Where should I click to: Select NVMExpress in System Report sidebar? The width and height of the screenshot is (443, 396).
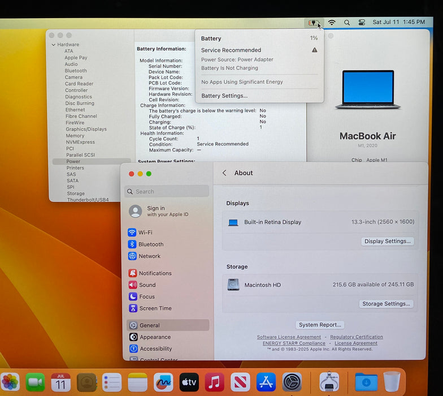[x=80, y=143]
